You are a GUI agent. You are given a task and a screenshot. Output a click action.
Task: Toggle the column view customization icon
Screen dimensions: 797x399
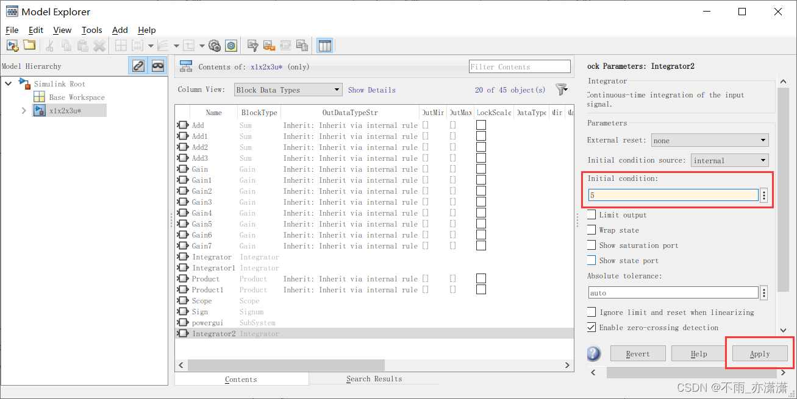tap(325, 45)
